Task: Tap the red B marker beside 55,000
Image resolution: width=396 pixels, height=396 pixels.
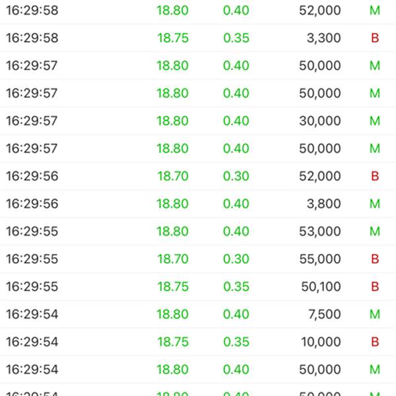Action: point(375,259)
